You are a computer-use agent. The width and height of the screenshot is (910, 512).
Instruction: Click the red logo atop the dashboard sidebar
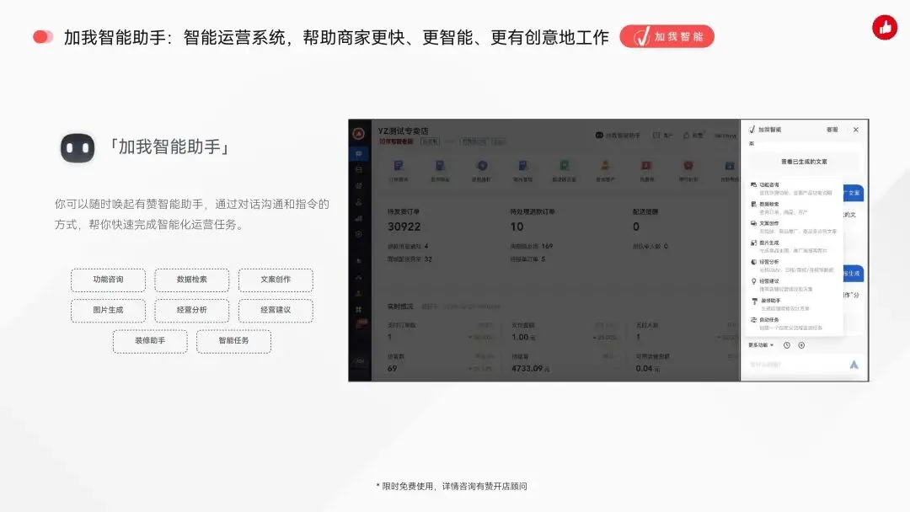(359, 133)
